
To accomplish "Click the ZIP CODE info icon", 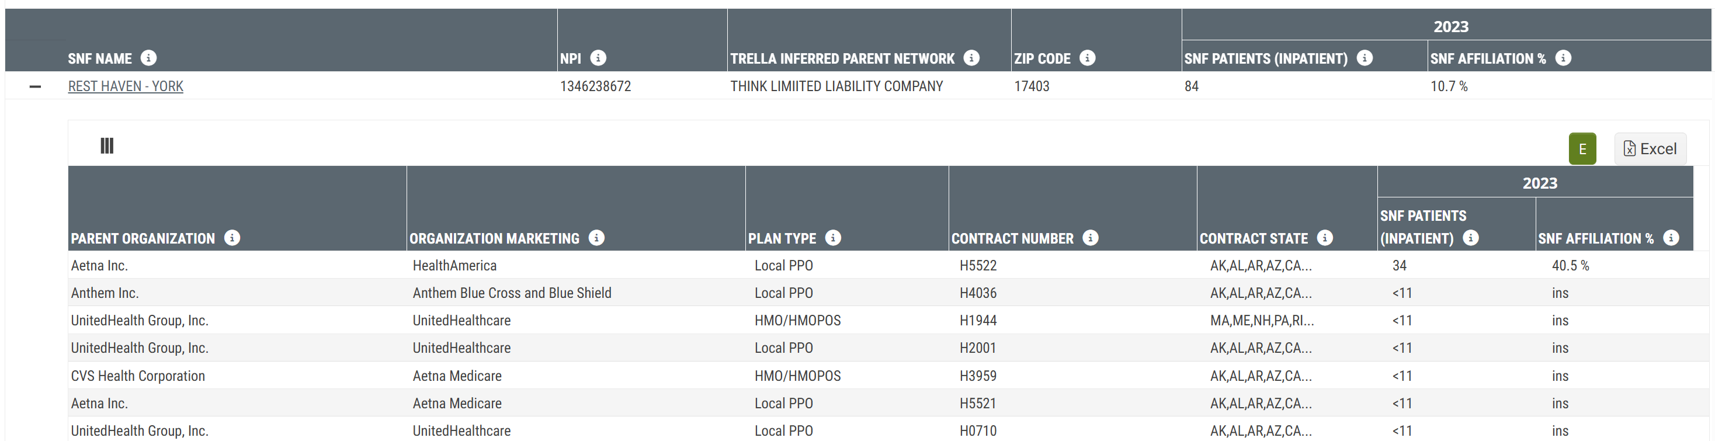I will (x=1087, y=58).
